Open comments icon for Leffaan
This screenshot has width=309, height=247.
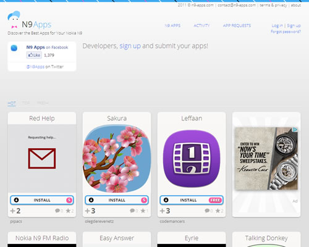(x=207, y=211)
